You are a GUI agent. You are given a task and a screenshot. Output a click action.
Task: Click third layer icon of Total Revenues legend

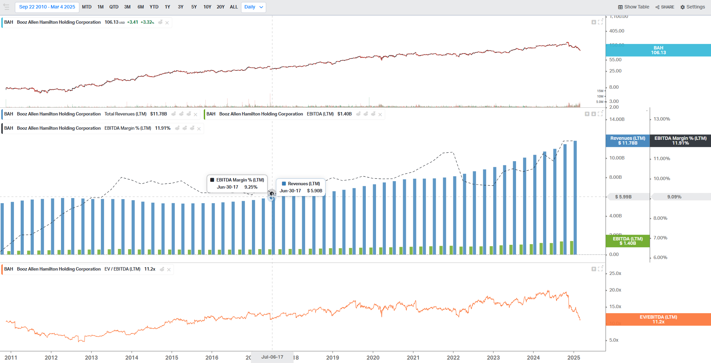pyautogui.click(x=189, y=114)
